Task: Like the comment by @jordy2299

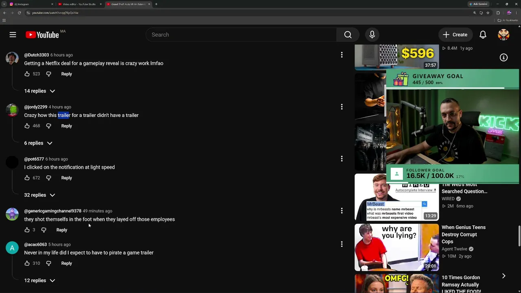Action: coord(27,126)
